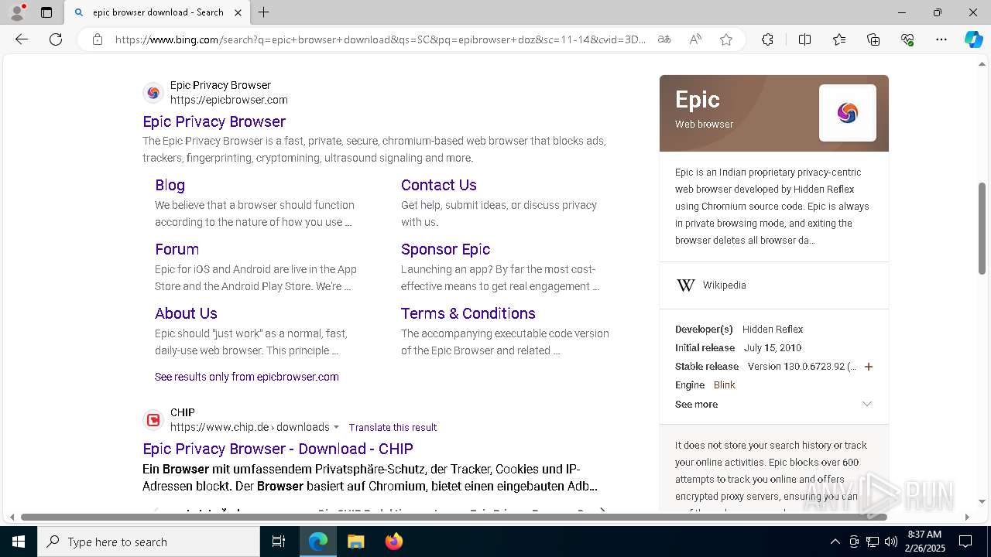Click the Epic Privacy Browser favicon
This screenshot has width=991, height=557.
tap(153, 93)
